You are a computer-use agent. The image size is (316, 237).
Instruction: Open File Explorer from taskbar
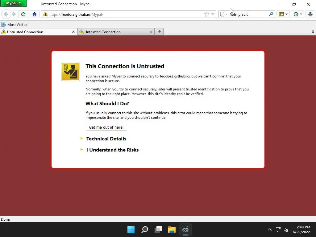click(172, 230)
